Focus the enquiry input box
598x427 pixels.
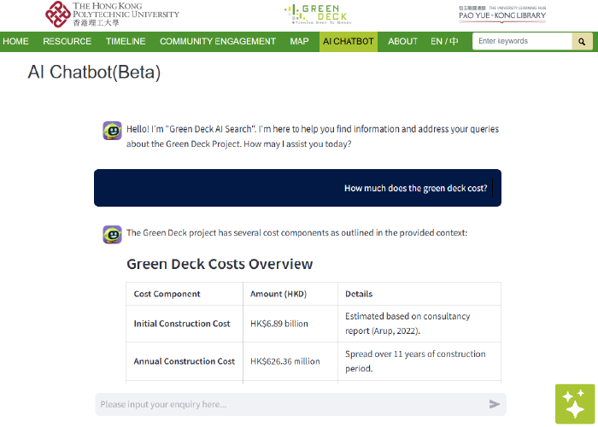pos(290,404)
